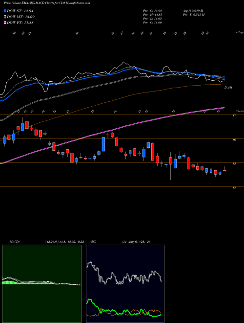Click the magenta DOW PT legend swatch
The height and width of the screenshot is (323, 244).
5,23
